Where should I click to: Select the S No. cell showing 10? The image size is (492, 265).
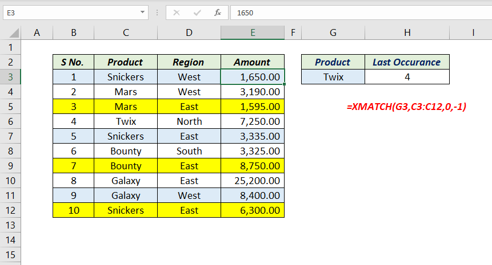point(73,210)
